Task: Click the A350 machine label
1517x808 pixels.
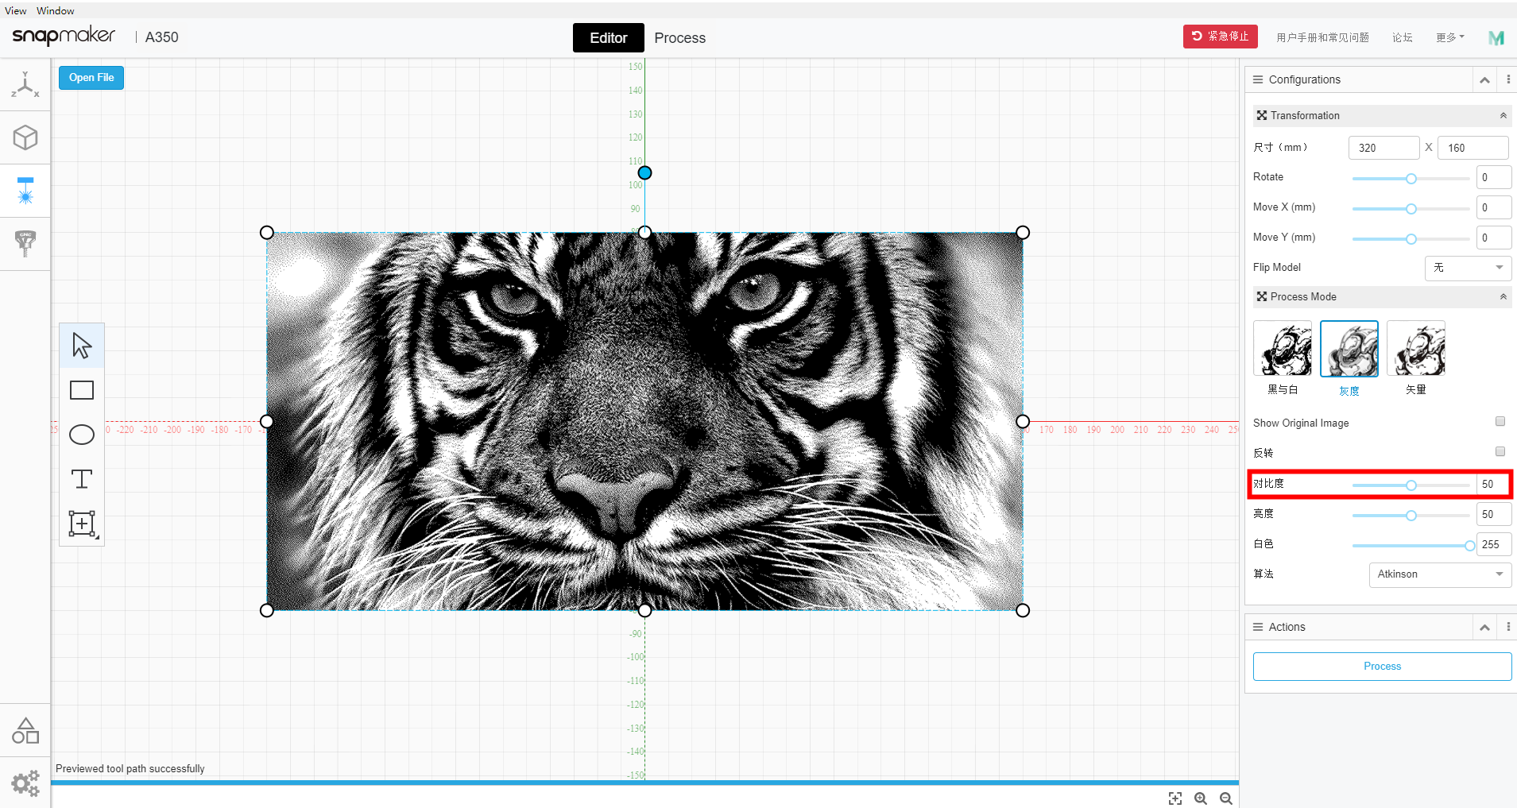Action: (162, 37)
